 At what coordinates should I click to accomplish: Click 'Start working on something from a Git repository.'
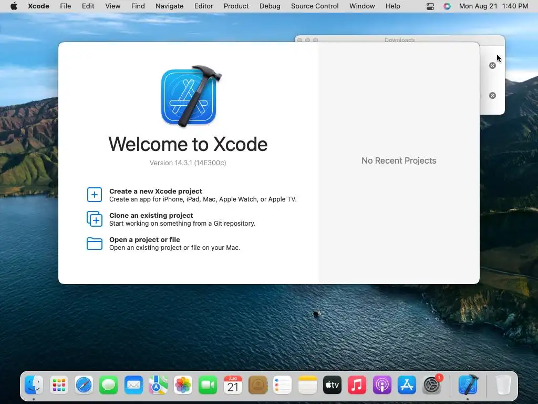coord(182,223)
